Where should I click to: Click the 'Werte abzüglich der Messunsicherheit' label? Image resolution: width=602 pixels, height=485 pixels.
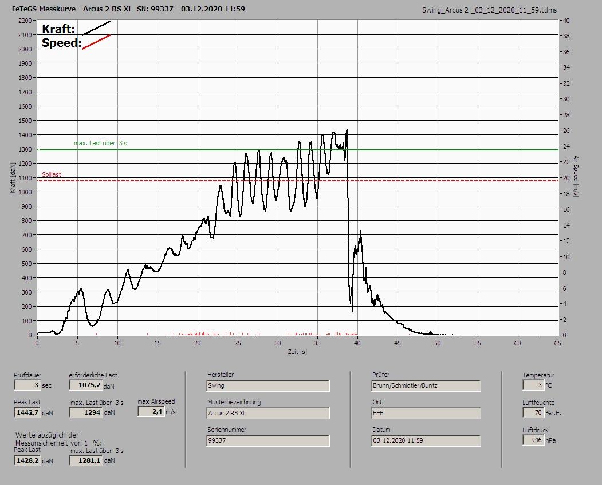tap(58, 439)
